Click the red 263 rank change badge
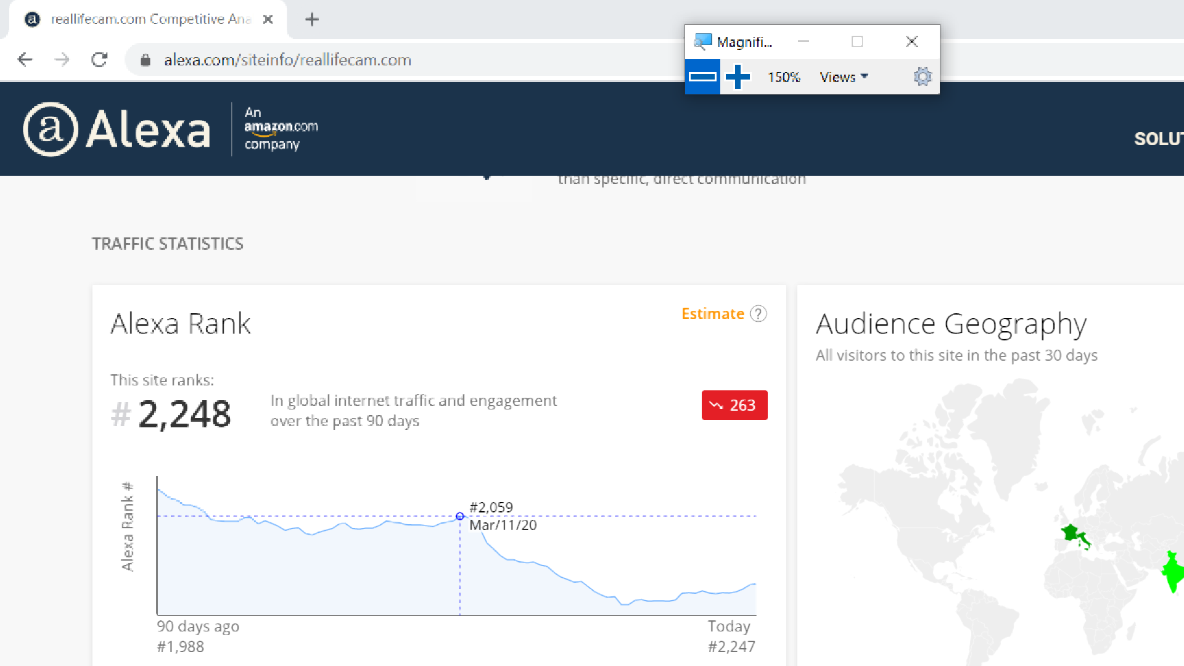 734,405
